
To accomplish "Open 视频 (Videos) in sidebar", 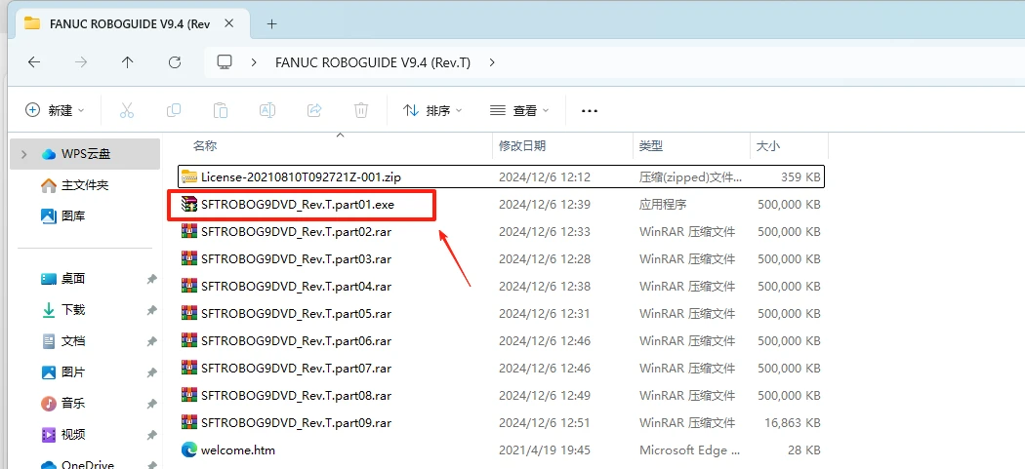I will pyautogui.click(x=72, y=434).
